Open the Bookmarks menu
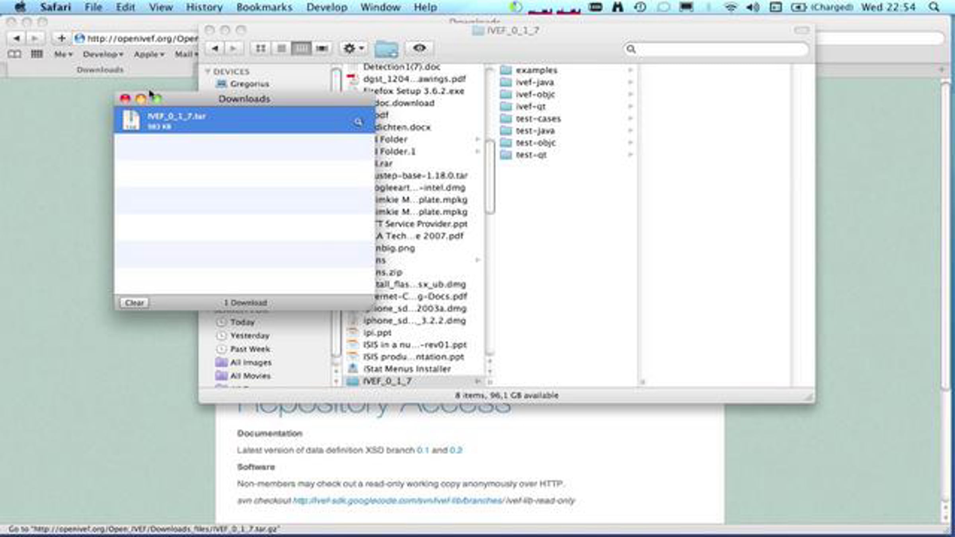 click(x=264, y=7)
